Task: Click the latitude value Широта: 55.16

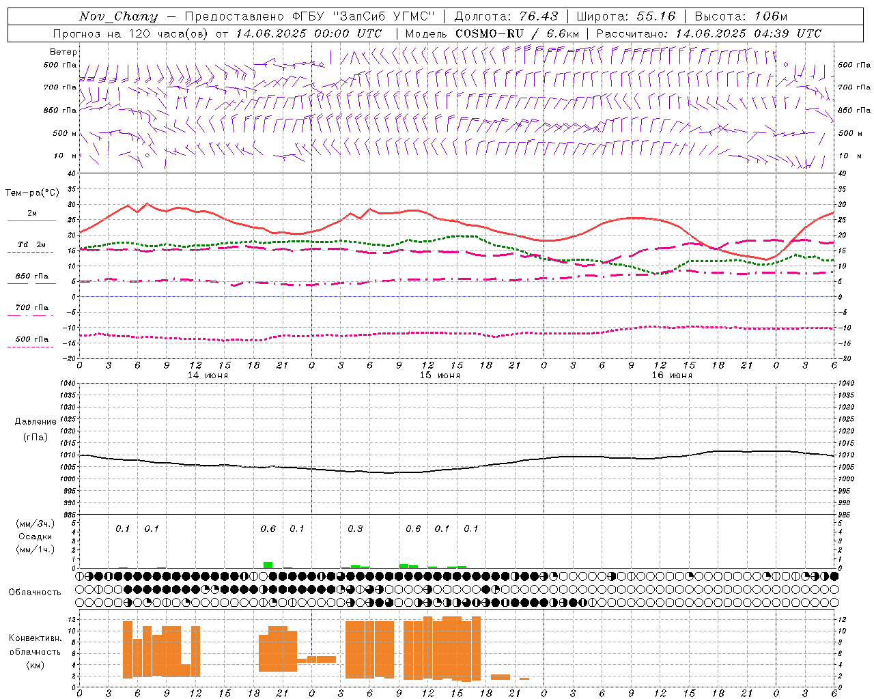Action: pyautogui.click(x=626, y=16)
